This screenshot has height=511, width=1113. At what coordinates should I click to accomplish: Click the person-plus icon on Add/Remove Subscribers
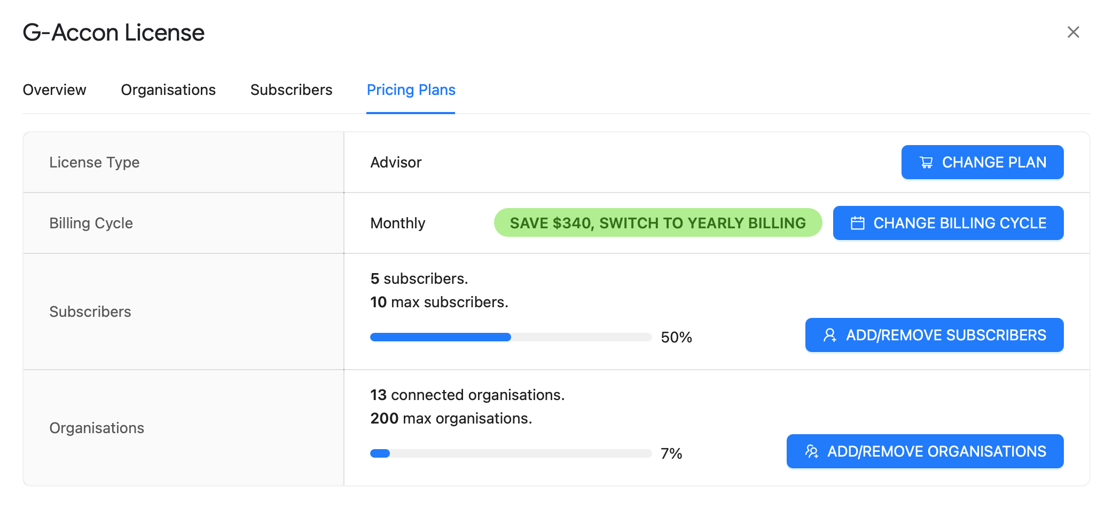(830, 335)
